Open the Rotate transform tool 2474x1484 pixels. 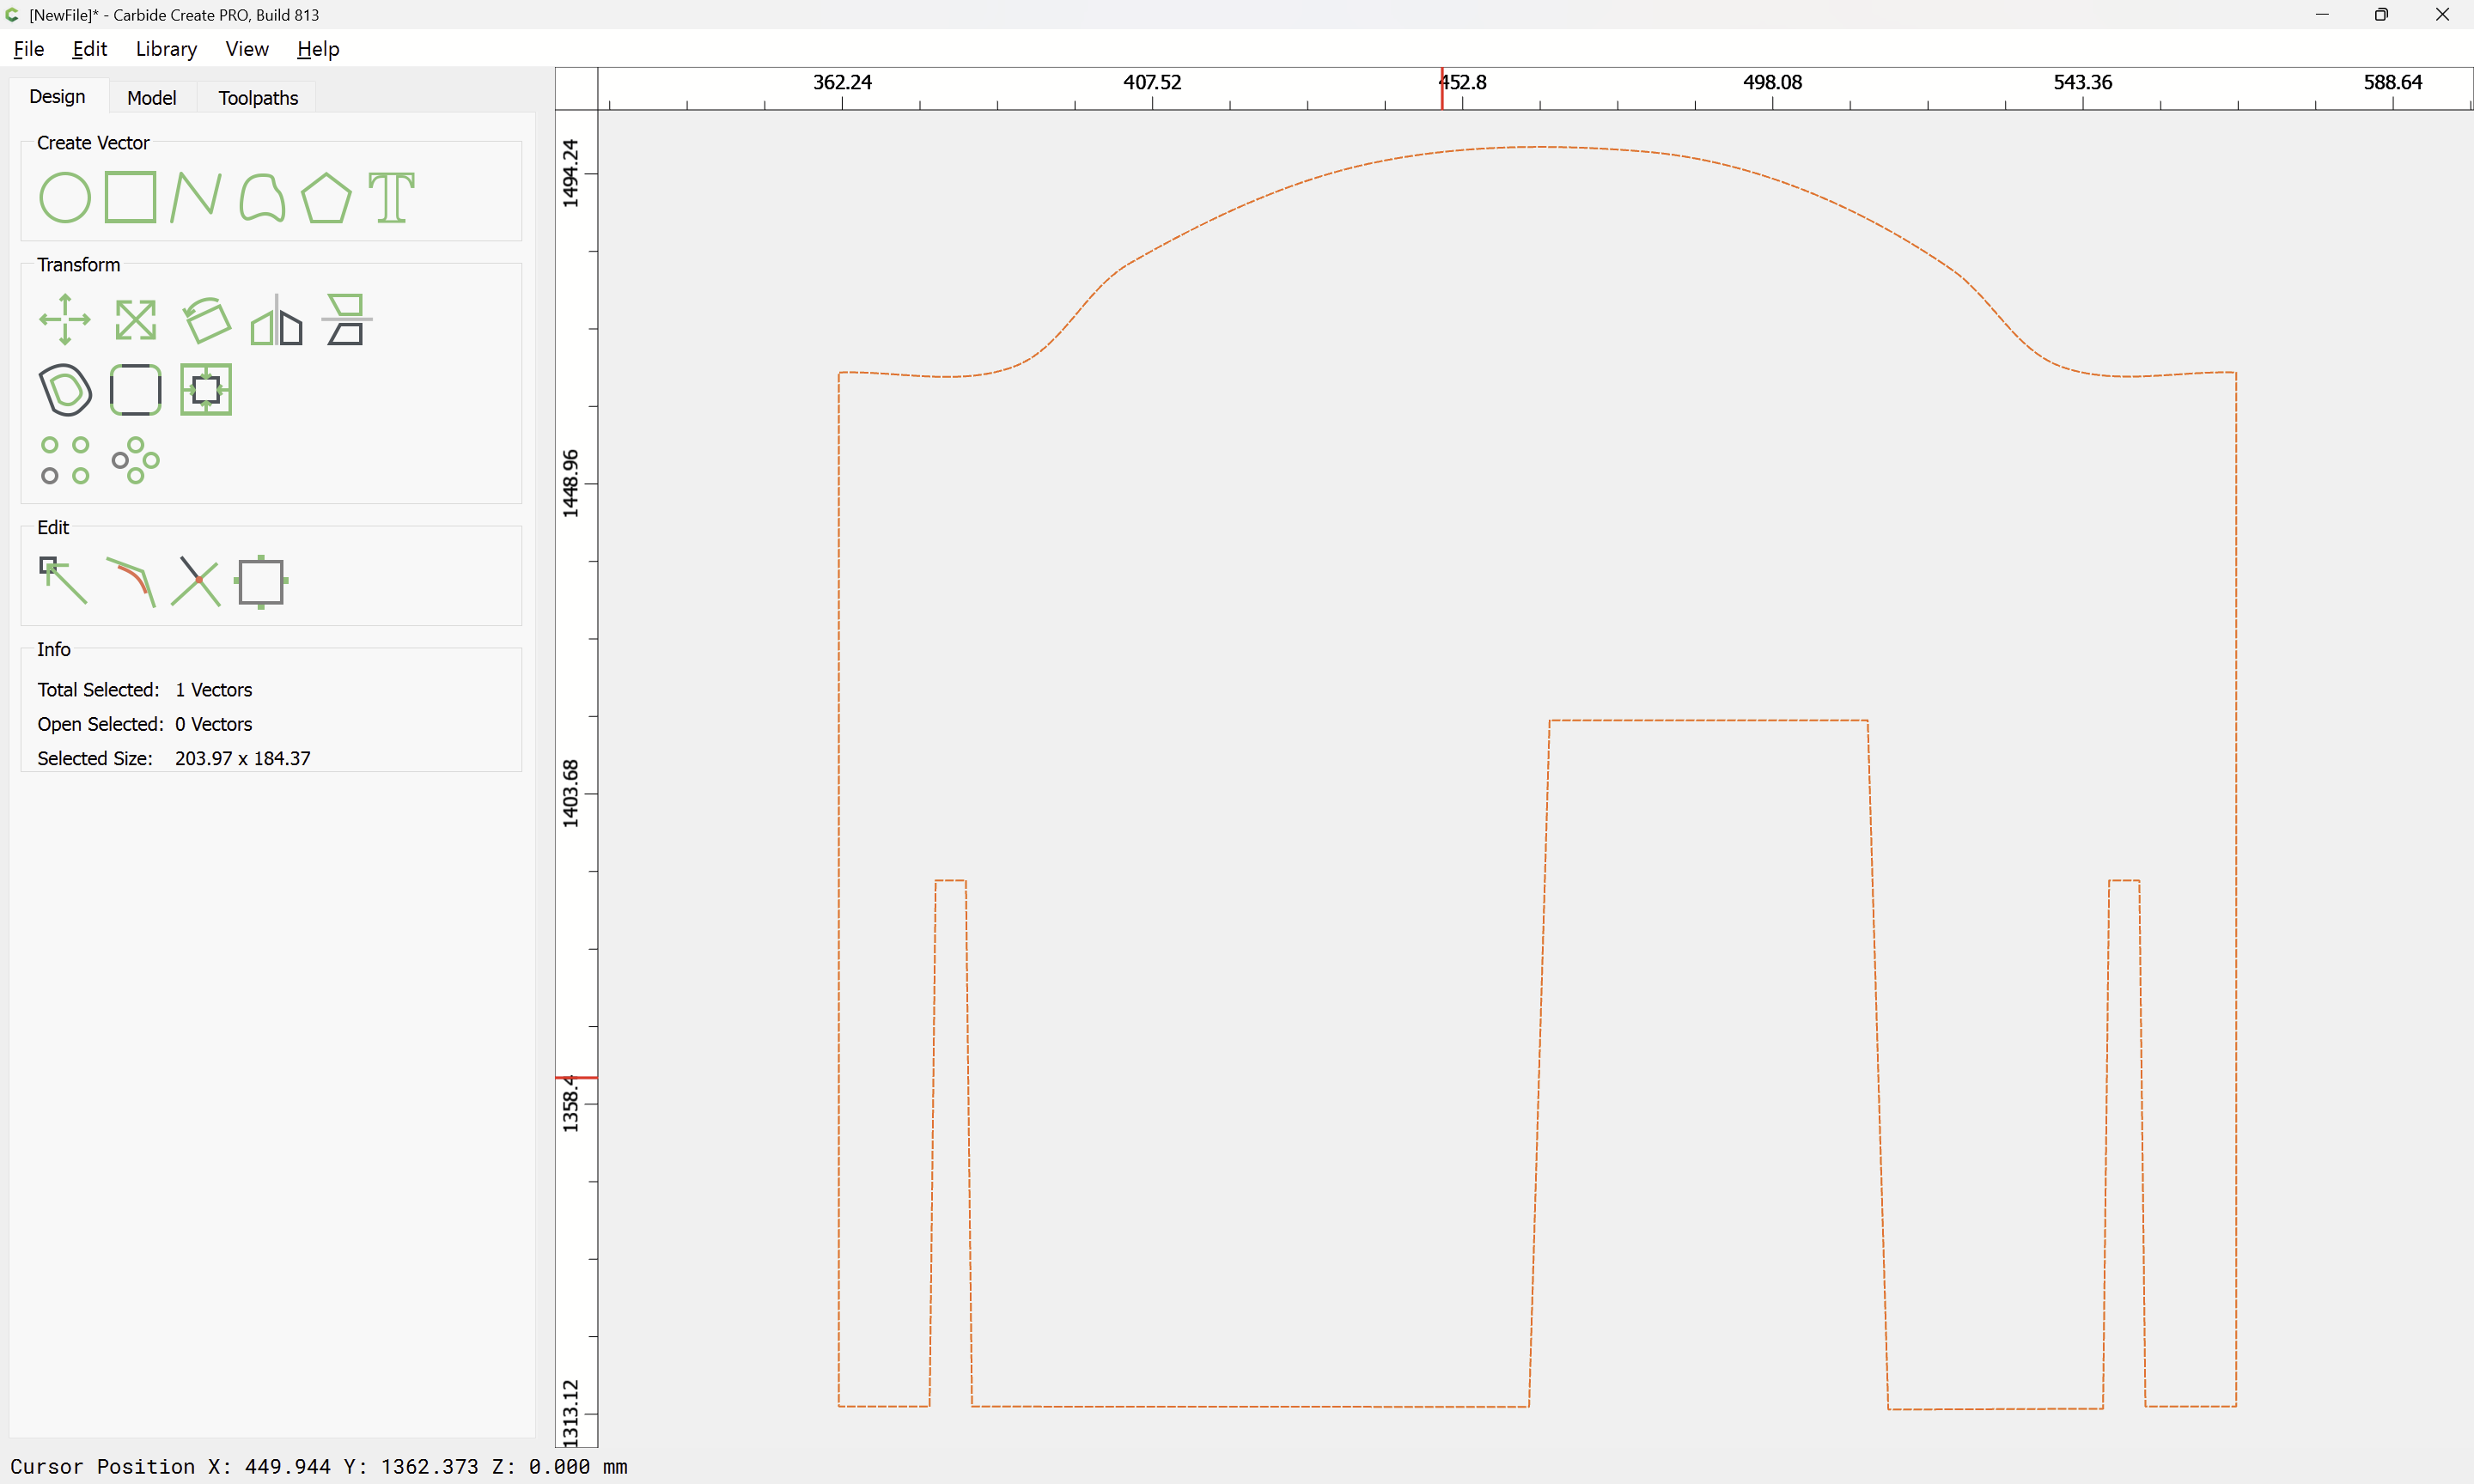point(206,320)
